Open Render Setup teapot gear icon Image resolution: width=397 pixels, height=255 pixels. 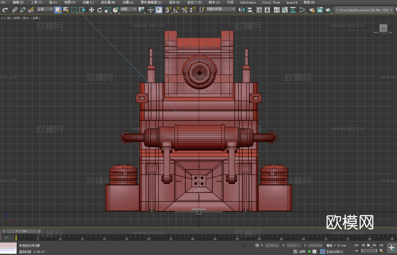[x=312, y=10]
